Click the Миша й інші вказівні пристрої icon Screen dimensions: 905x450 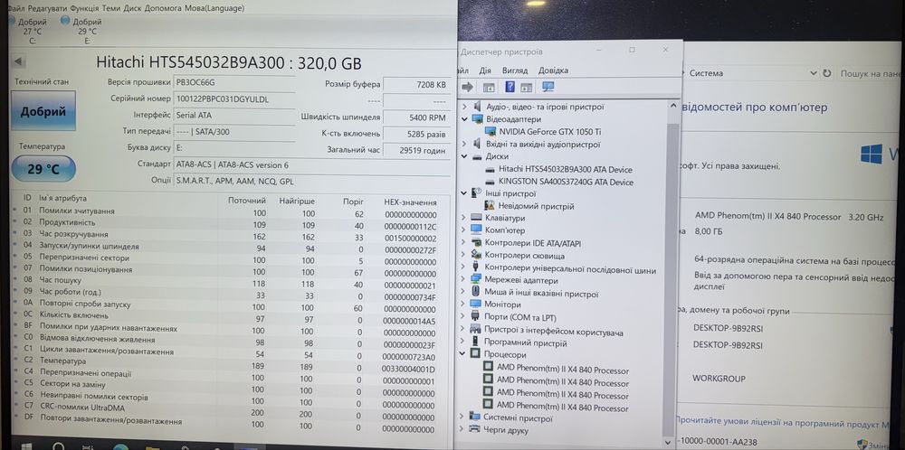(x=476, y=292)
